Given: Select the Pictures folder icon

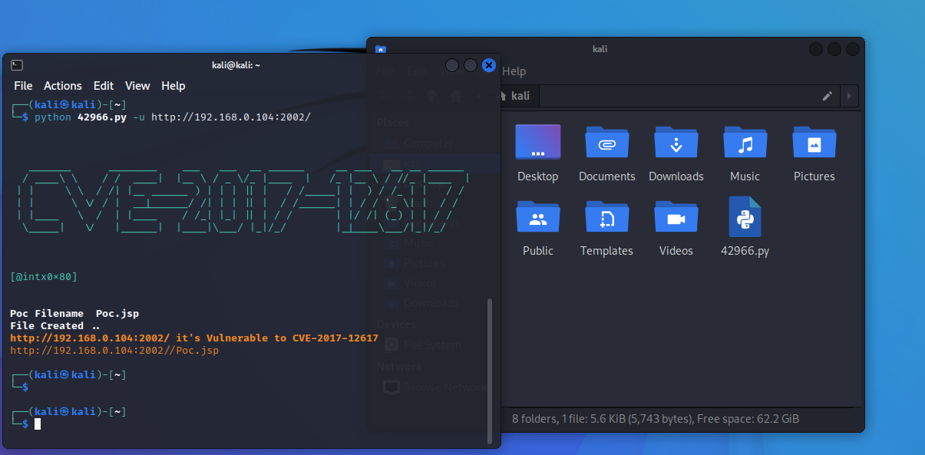Looking at the screenshot, I should pyautogui.click(x=814, y=142).
